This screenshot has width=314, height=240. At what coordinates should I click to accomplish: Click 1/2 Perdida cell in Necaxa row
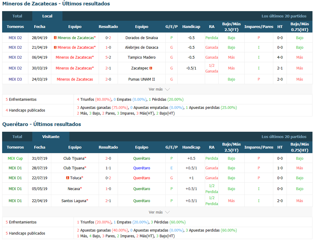[212, 189]
